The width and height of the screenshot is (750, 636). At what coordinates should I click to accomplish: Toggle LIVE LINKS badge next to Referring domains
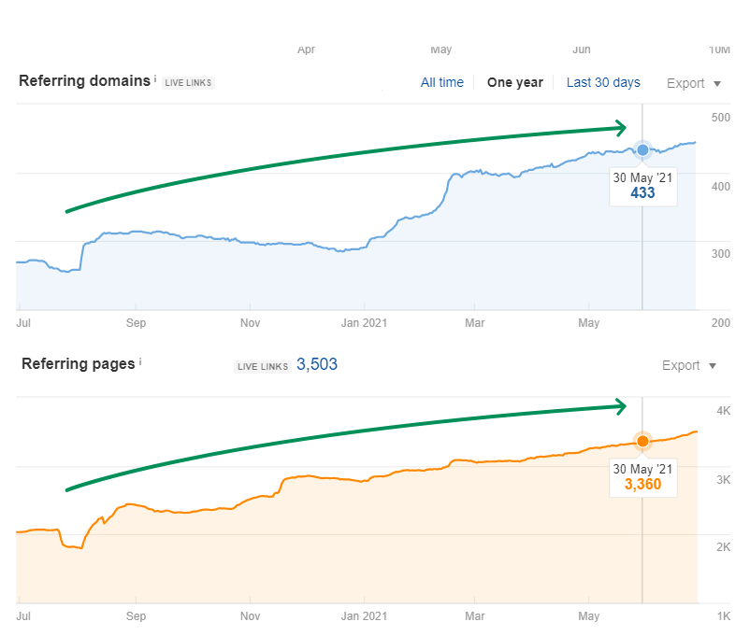[189, 83]
